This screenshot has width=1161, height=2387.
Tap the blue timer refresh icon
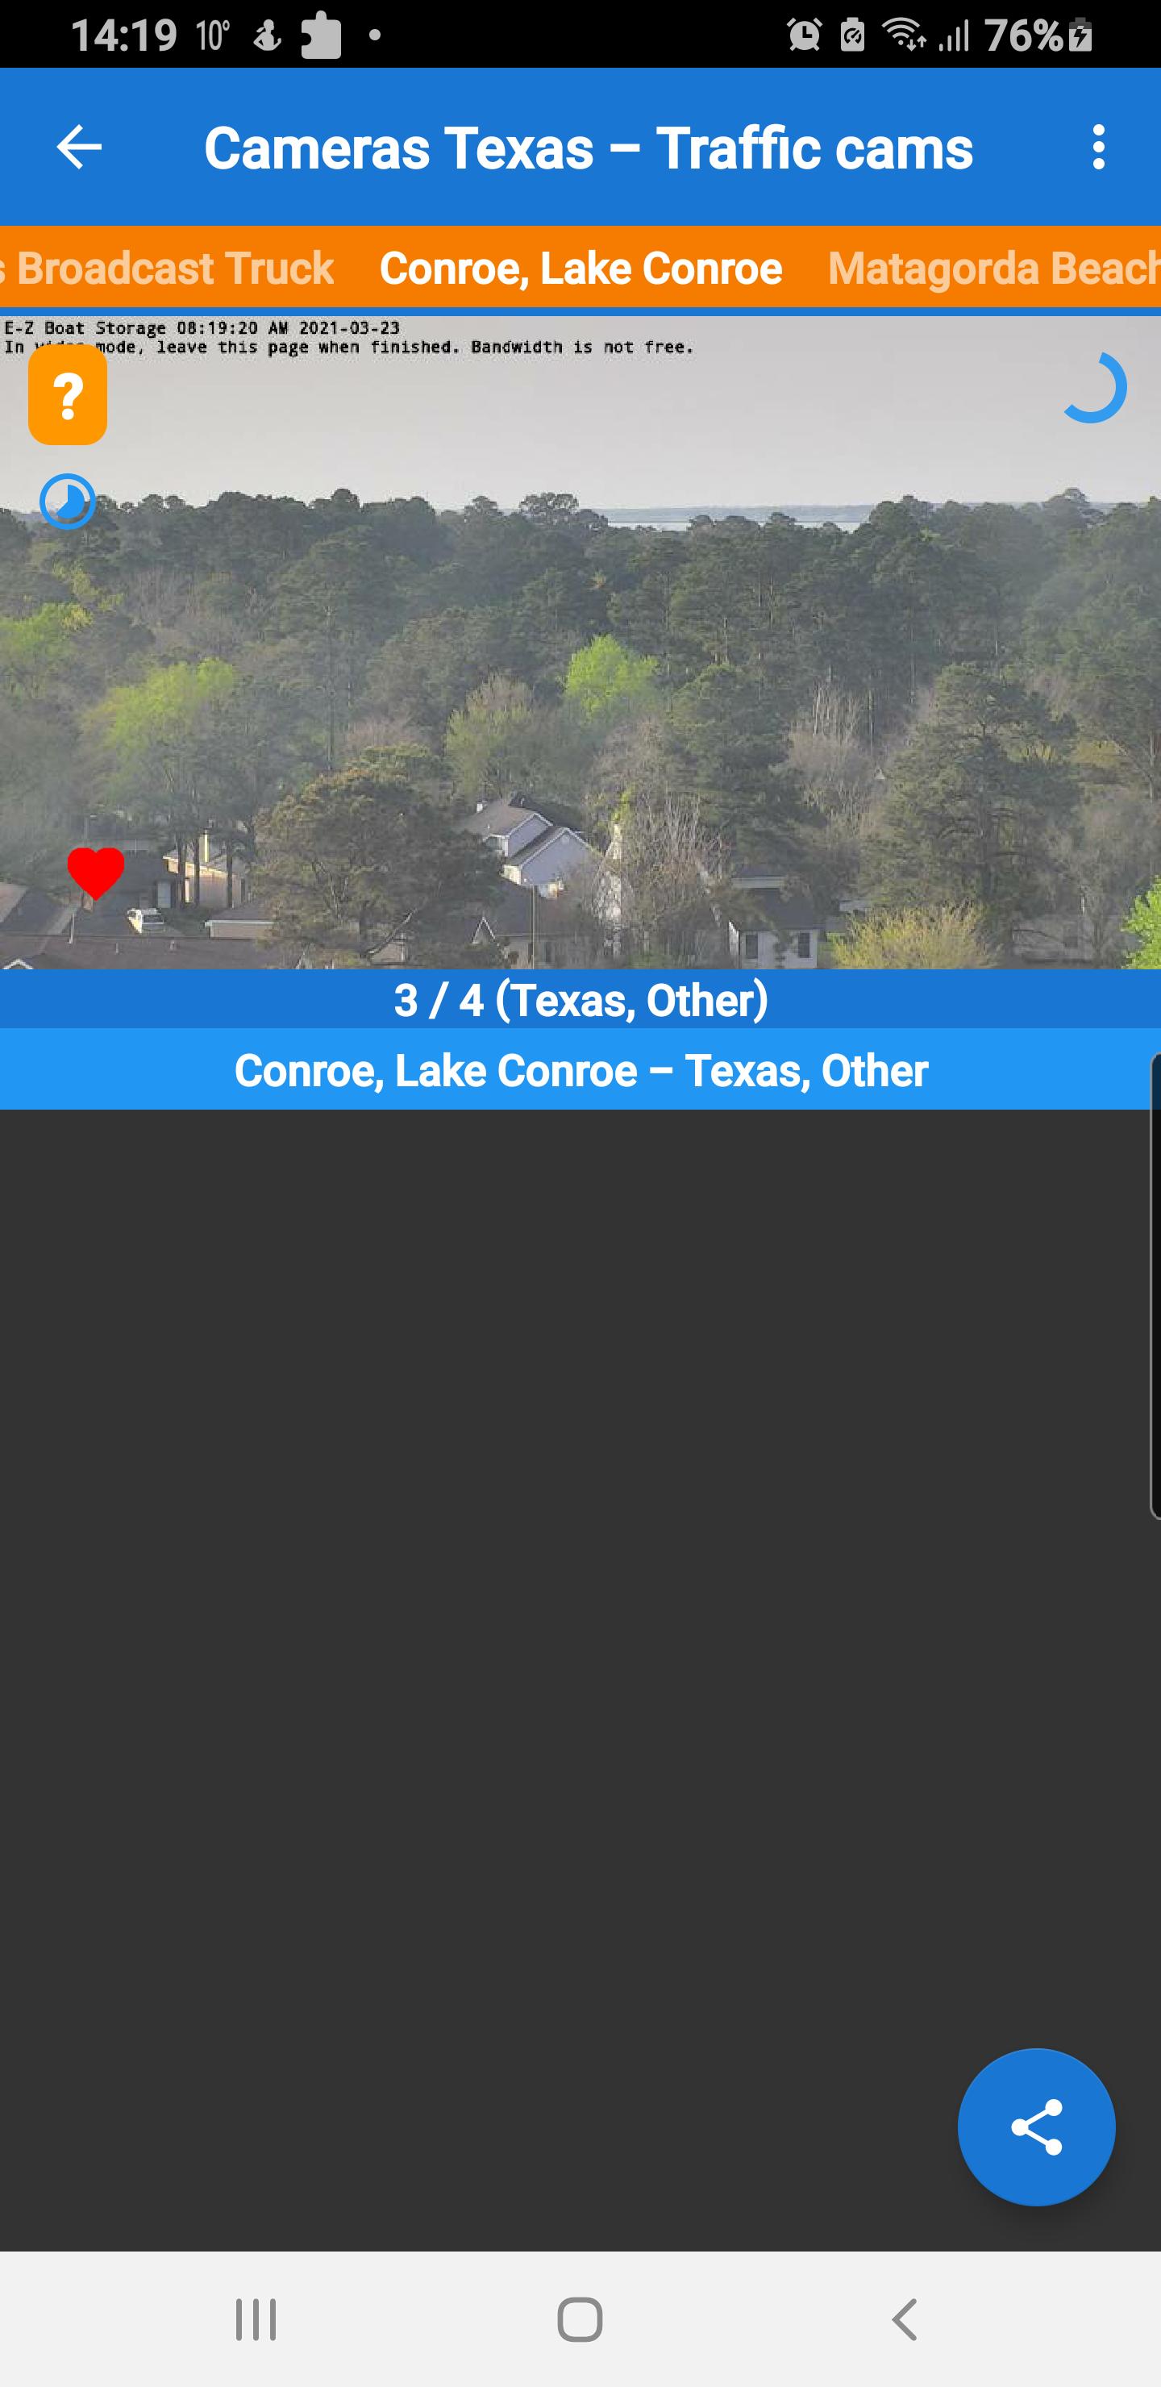click(68, 502)
